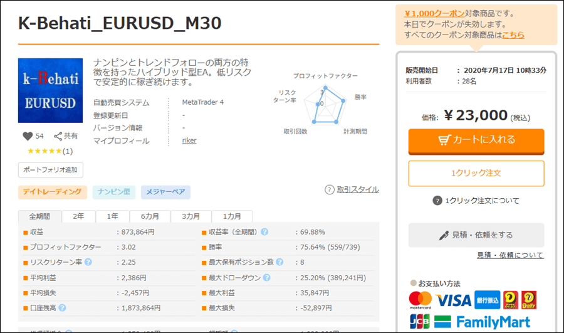Click the heart favorite icon

tap(27, 136)
